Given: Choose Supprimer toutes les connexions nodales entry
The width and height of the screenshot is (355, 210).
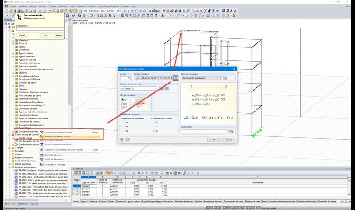Looking at the screenshot, I should [70, 150].
